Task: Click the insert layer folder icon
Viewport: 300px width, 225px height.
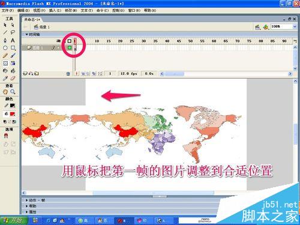Action: (37, 74)
